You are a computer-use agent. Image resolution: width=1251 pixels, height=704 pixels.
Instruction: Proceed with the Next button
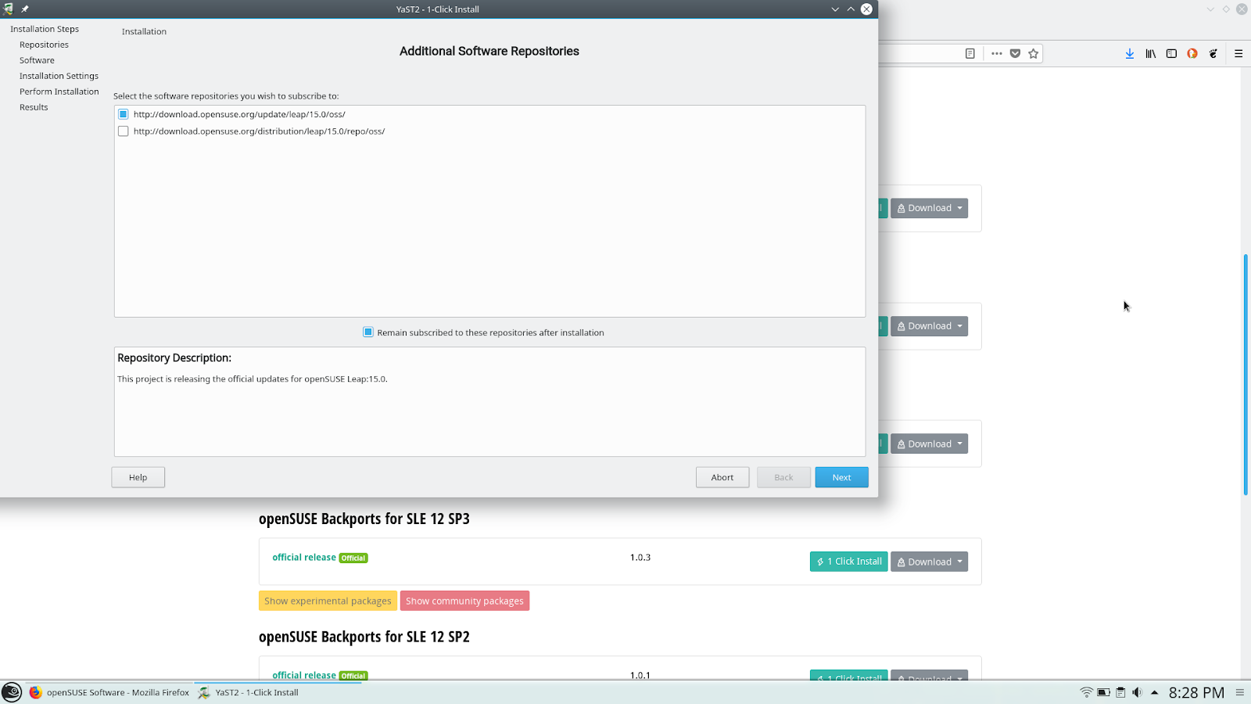click(x=841, y=477)
